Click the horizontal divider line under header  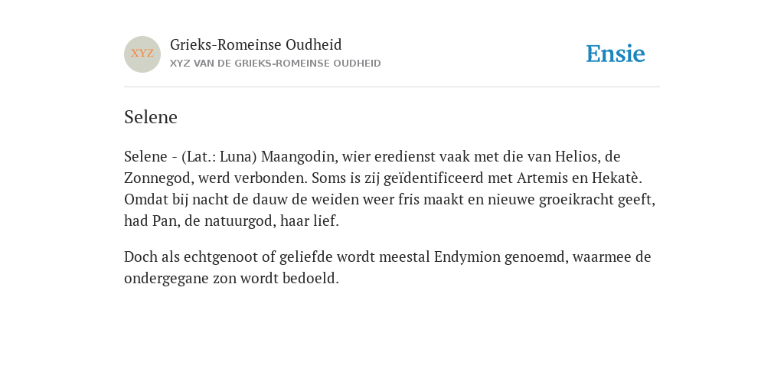tap(392, 87)
